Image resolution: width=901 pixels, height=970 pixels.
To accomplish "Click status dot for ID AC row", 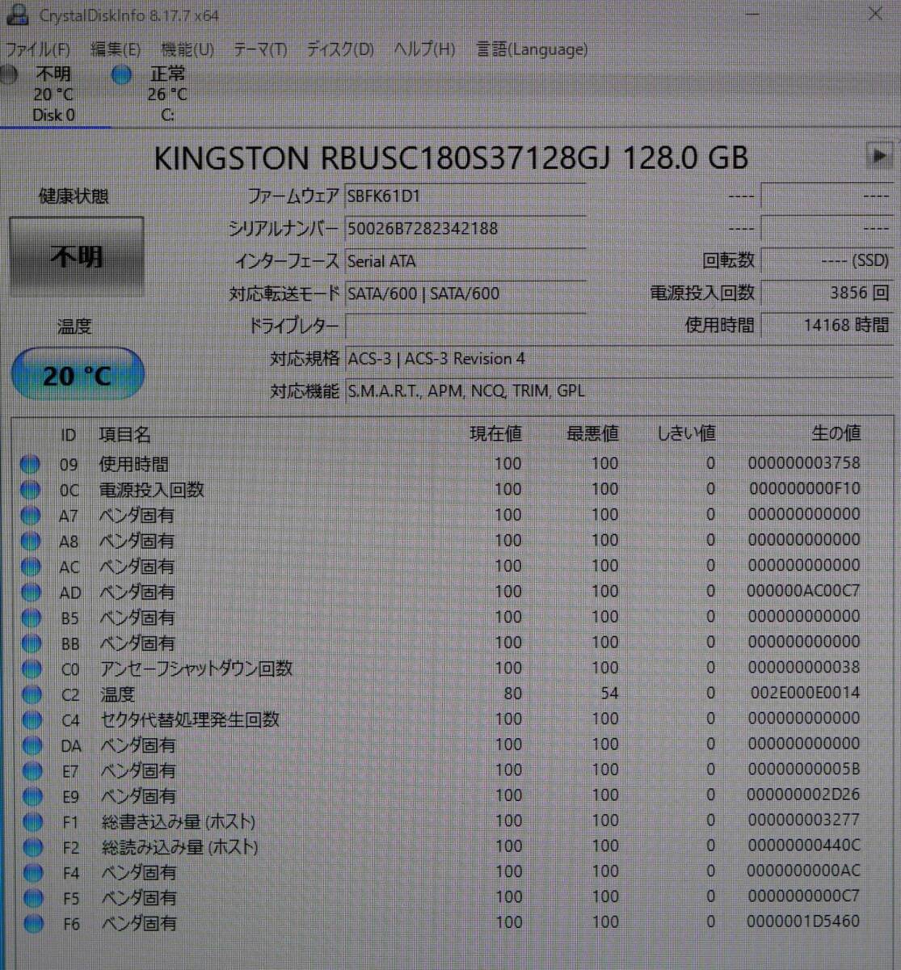I will pos(30,567).
